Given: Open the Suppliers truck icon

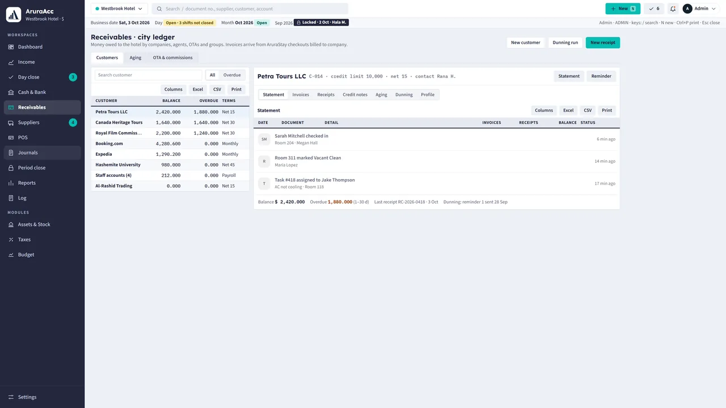Looking at the screenshot, I should coord(11,122).
